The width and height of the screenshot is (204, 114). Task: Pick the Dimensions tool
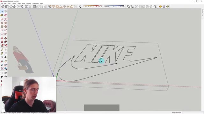click(x=6, y=50)
